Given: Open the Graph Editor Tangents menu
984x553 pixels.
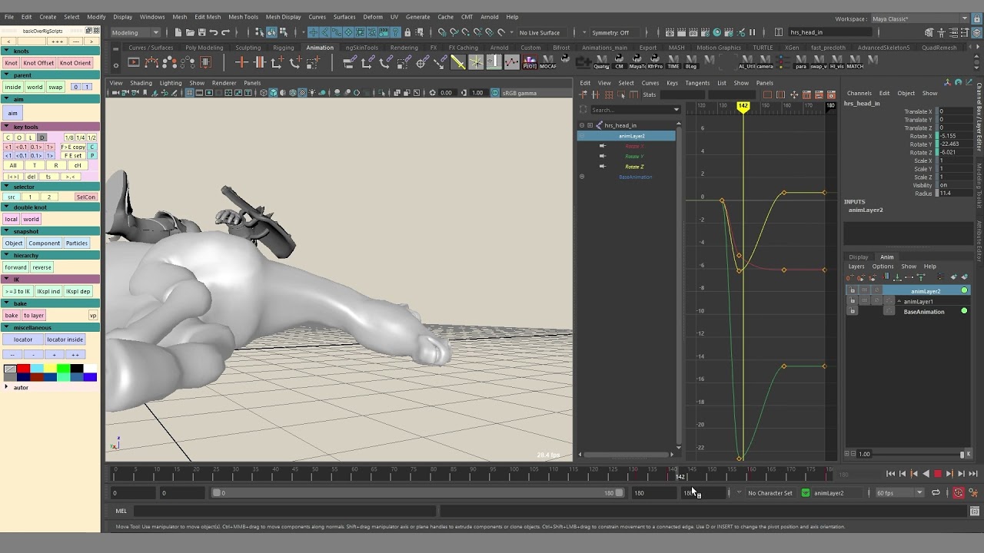Looking at the screenshot, I should pyautogui.click(x=697, y=83).
